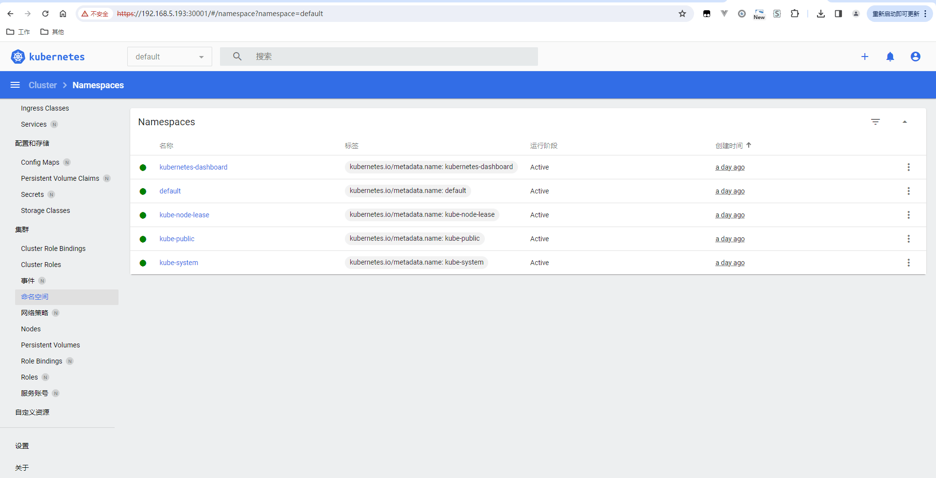Viewport: 936px width, 478px height.
Task: Open 关于 about page in sidebar
Action: point(22,468)
